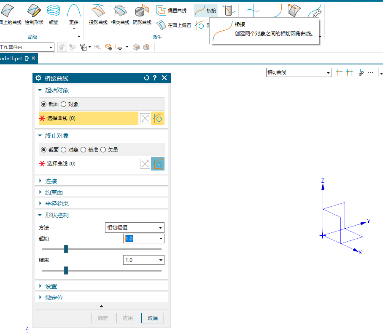Click the curve length icon in the ribbon
The image size is (383, 333).
point(275,11)
